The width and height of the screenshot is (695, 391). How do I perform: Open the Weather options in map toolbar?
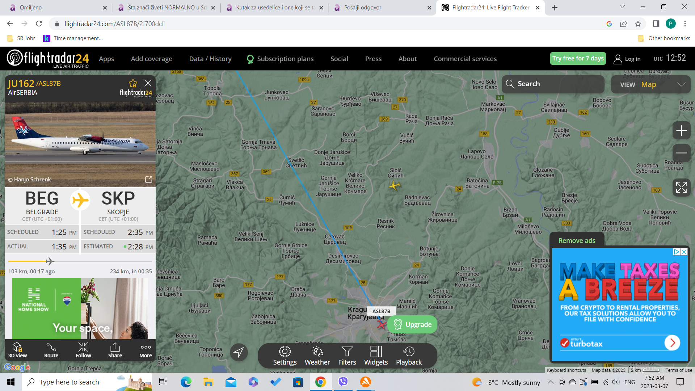pyautogui.click(x=317, y=356)
